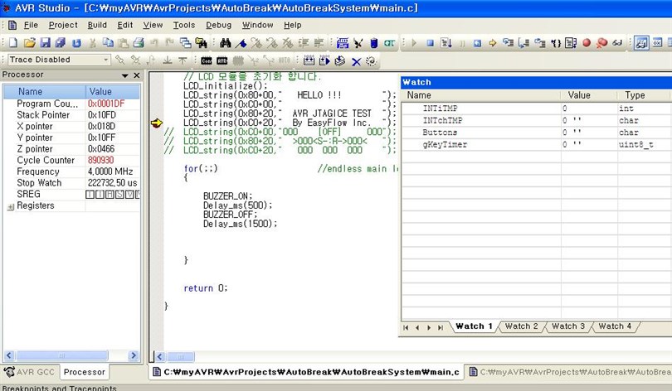This screenshot has width=672, height=391.
Task: Toggle SREG V flag box
Action: (129, 195)
